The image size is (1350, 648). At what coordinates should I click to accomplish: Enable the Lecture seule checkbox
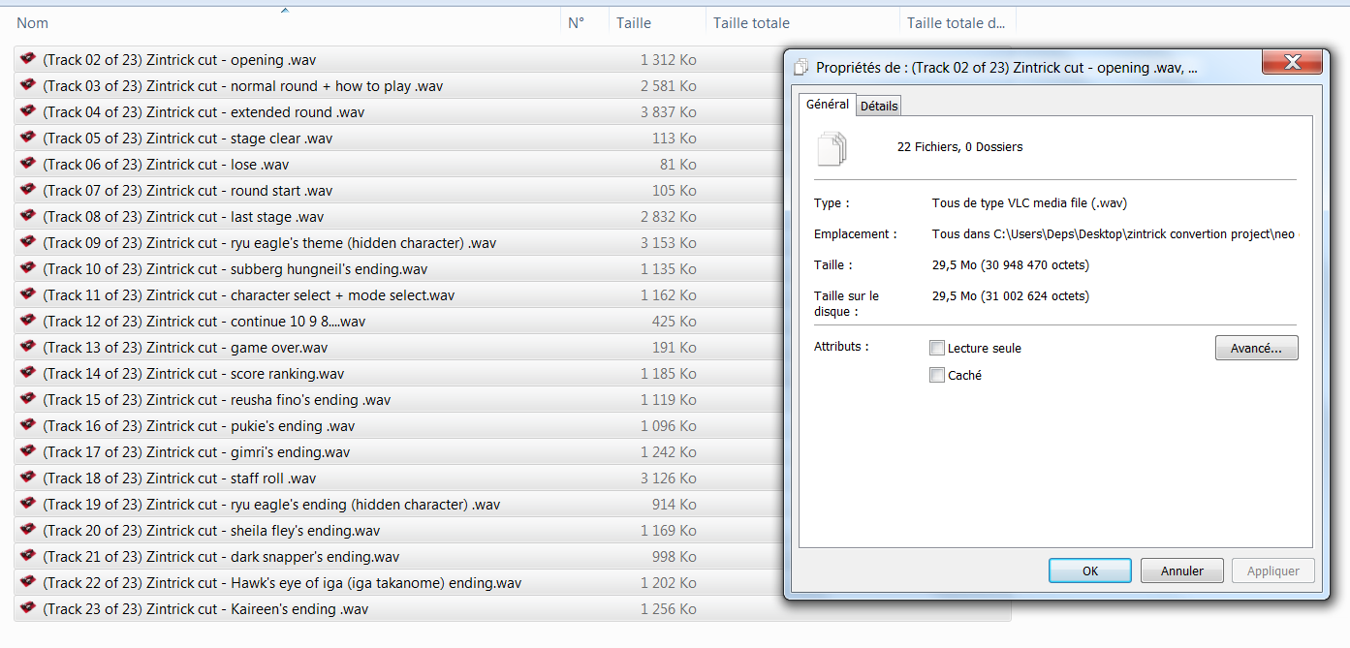coord(936,348)
